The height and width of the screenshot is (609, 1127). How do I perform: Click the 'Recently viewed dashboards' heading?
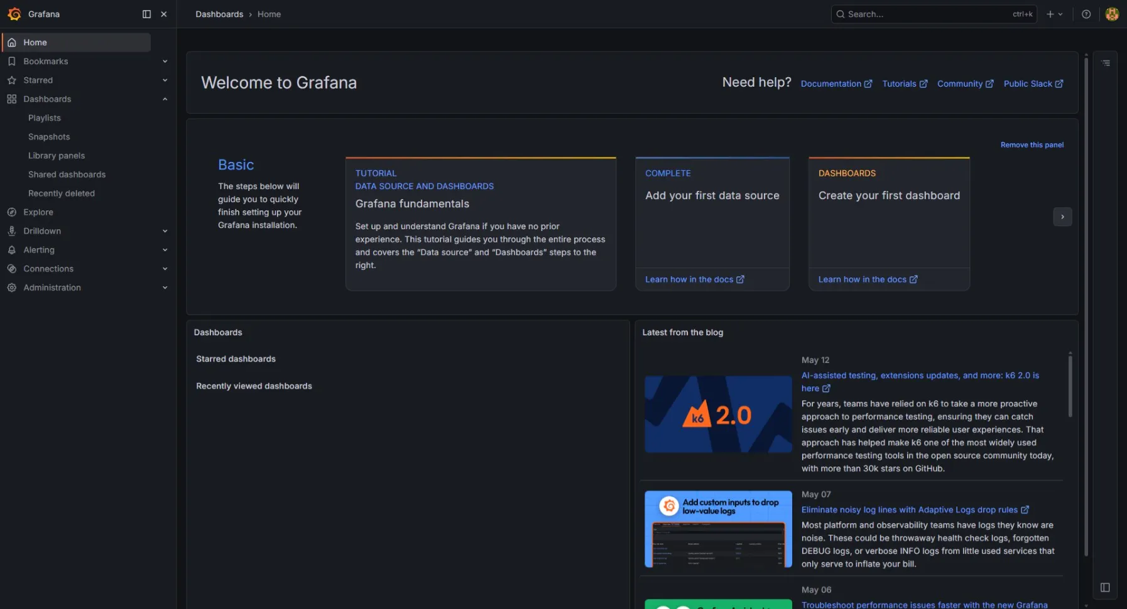254,385
